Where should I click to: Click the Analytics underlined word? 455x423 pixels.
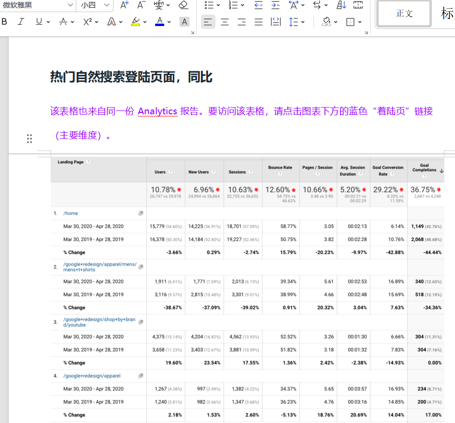[x=157, y=111]
